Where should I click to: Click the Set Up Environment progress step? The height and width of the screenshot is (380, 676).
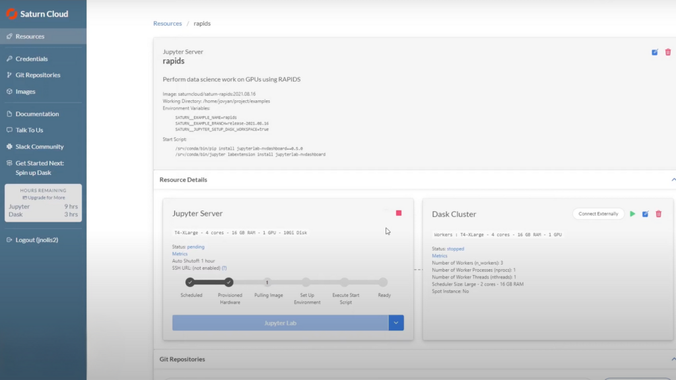click(306, 282)
